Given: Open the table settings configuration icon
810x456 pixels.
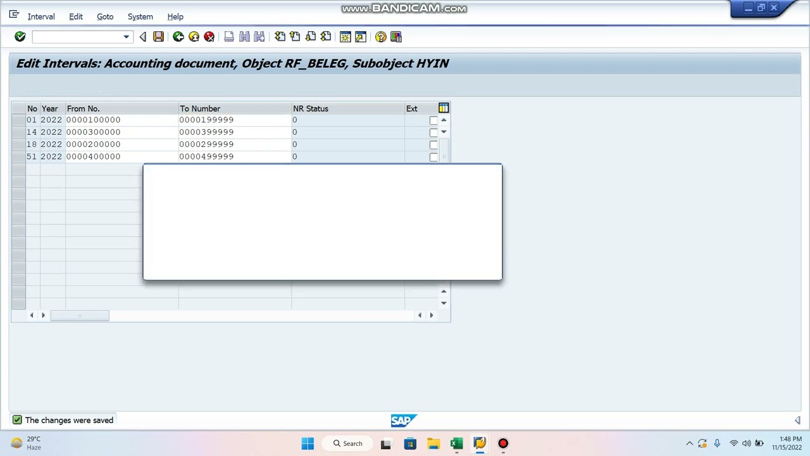Looking at the screenshot, I should [x=444, y=108].
